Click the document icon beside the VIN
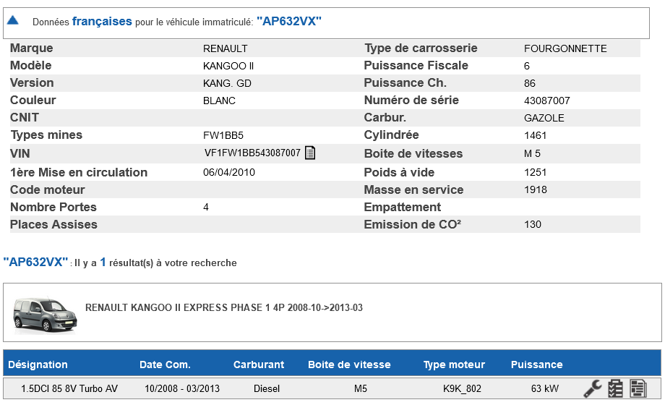This screenshot has width=665, height=405. 310,153
